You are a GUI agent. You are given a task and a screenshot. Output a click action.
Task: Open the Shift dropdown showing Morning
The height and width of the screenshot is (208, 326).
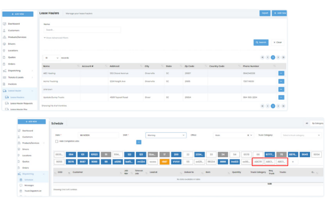pyautogui.click(x=166, y=135)
